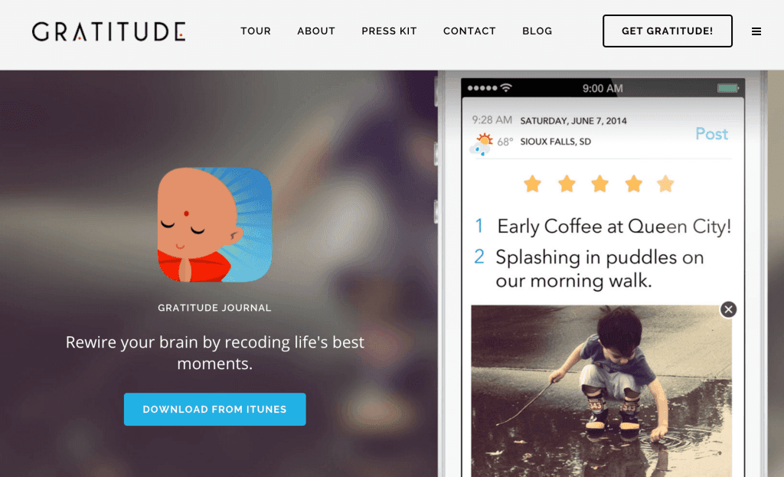784x477 pixels.
Task: Open the Press Kit link
Action: 389,31
